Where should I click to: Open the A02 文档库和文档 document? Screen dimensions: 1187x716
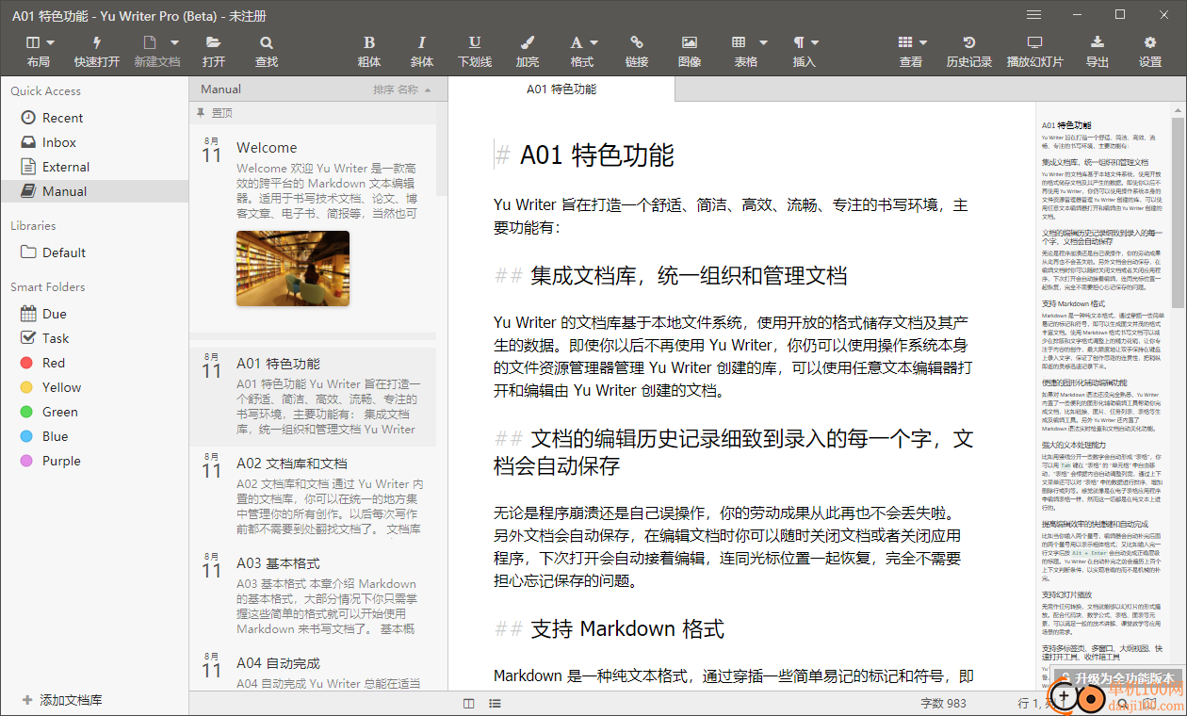point(313,496)
